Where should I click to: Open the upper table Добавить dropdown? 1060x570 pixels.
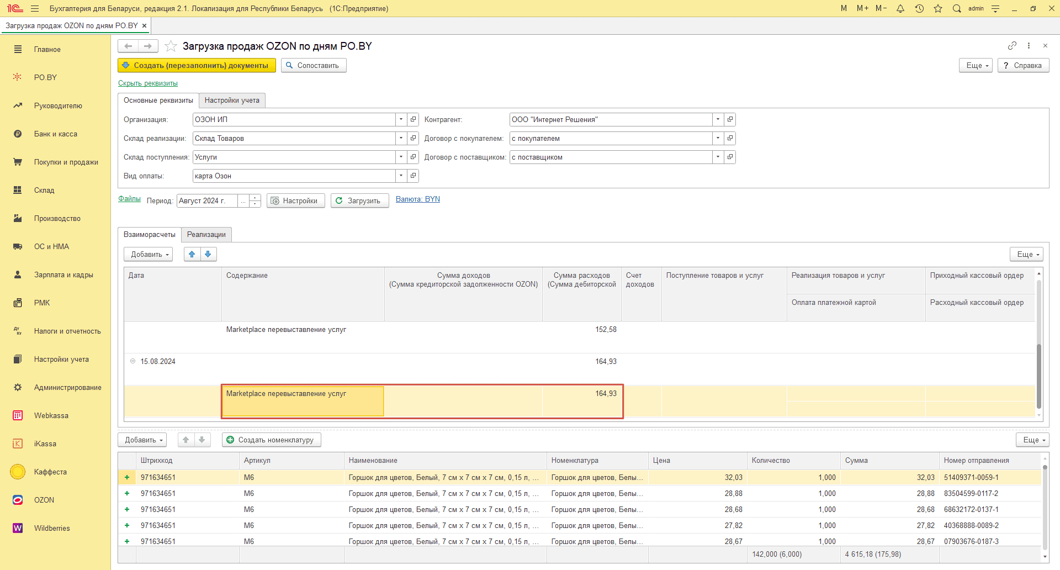click(x=149, y=254)
